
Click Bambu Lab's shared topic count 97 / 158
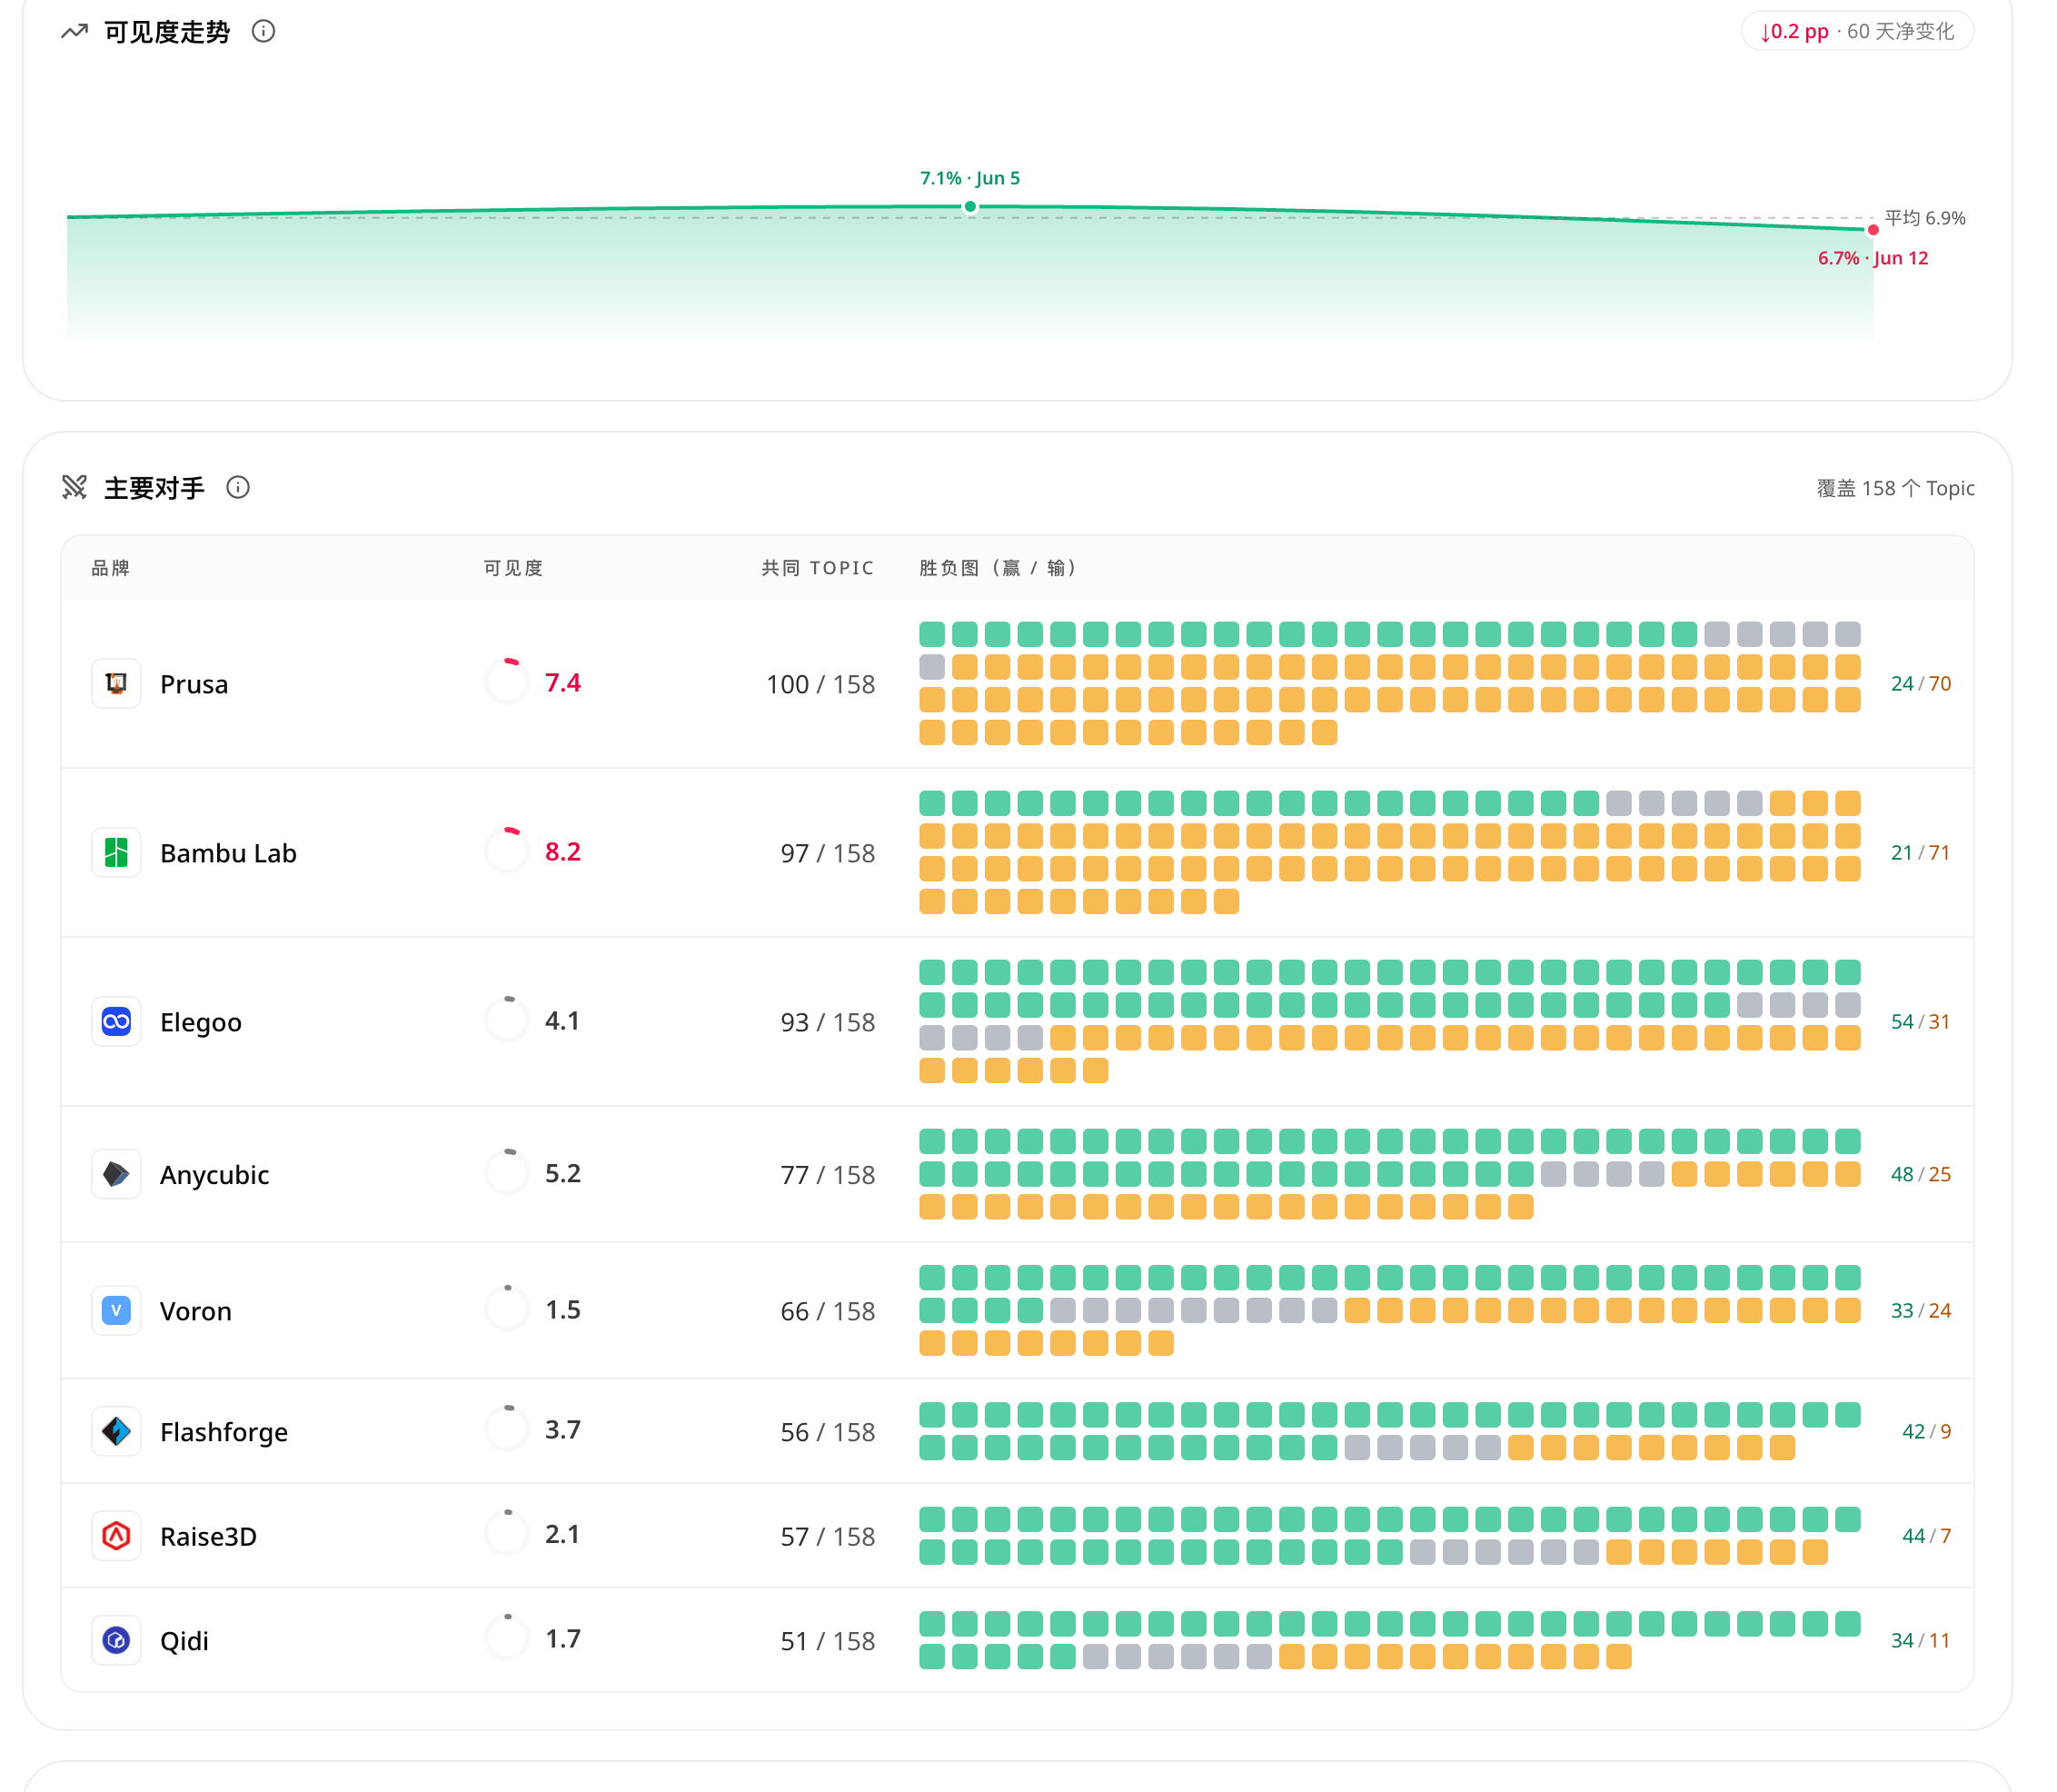coord(828,853)
